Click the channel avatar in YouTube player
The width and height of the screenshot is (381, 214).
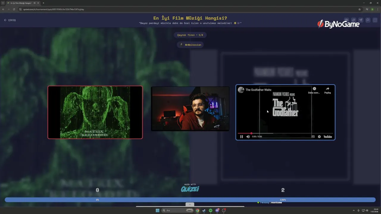point(241,90)
